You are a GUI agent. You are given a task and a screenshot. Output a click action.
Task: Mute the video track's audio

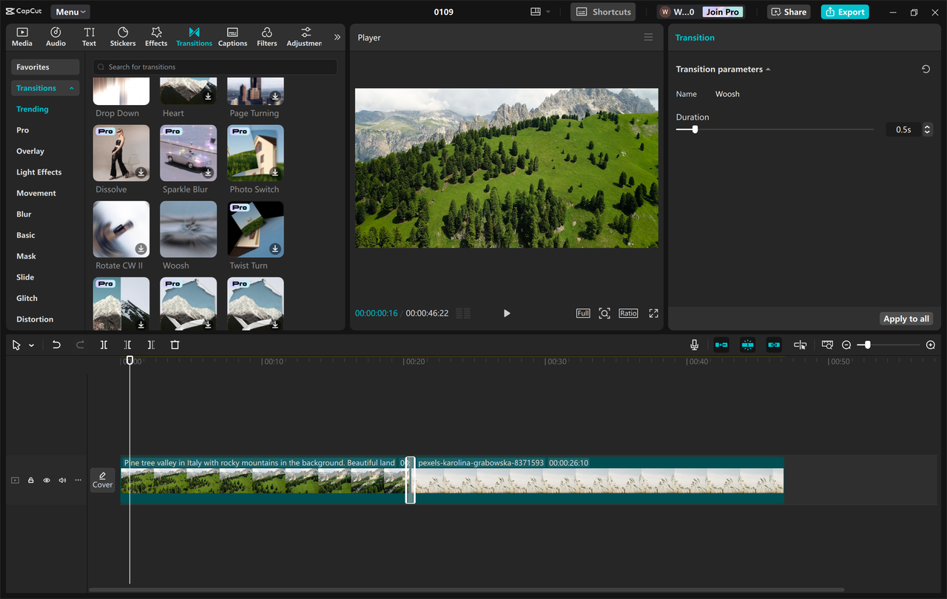pos(61,480)
